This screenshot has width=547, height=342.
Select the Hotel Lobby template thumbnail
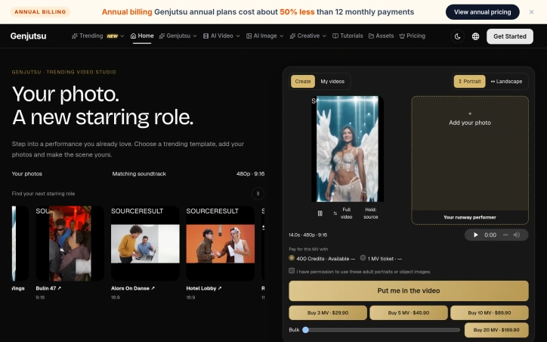point(221,244)
